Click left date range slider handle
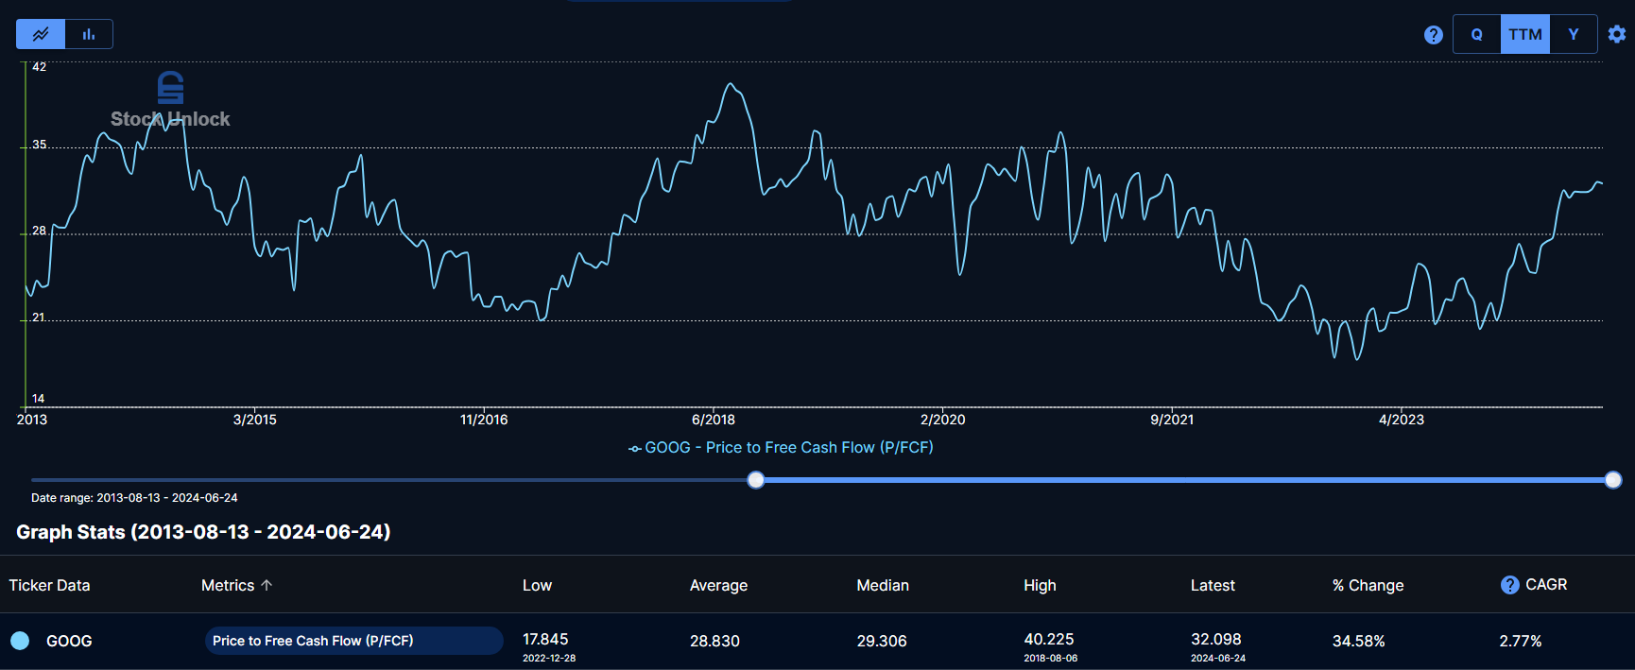Screen dimensions: 1635x670 [x=756, y=480]
